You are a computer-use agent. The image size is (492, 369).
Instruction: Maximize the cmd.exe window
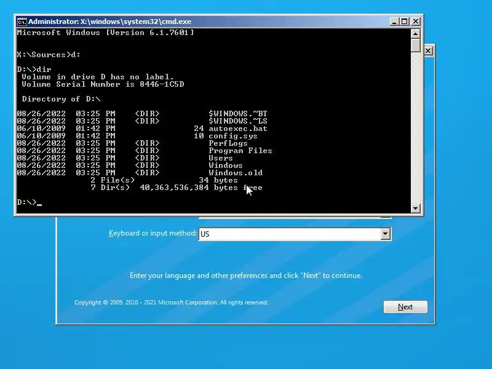tap(405, 22)
